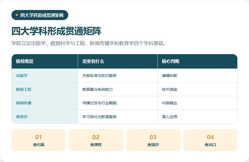Select the 核心判断 column header
The height and width of the screenshot is (162, 249).
(x=197, y=61)
